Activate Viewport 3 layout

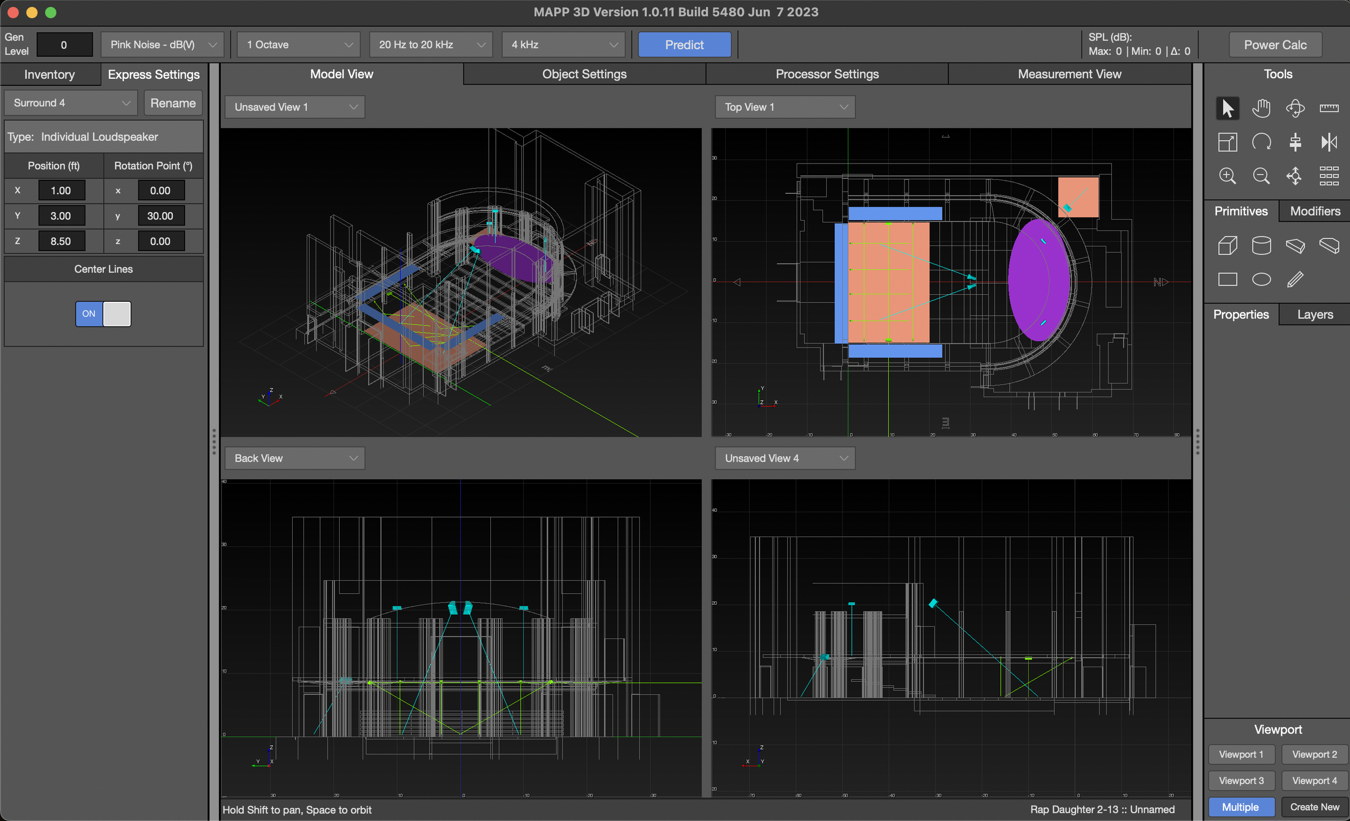click(1240, 781)
